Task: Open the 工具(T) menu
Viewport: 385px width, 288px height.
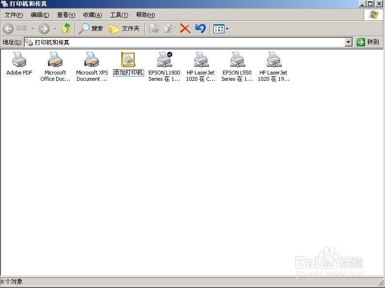Action: pos(119,15)
